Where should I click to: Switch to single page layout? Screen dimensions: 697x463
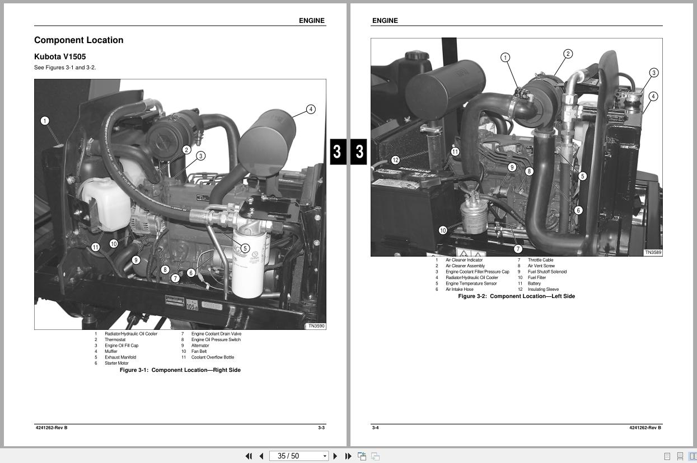click(667, 456)
